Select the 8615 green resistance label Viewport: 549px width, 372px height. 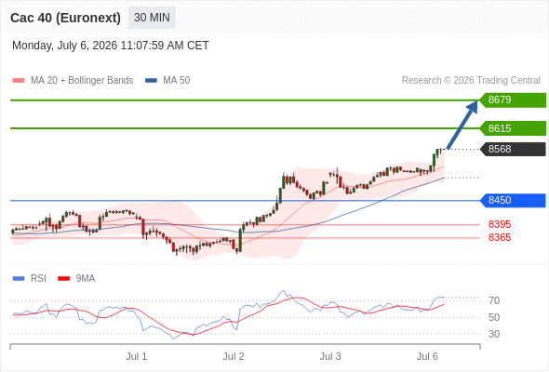point(513,128)
